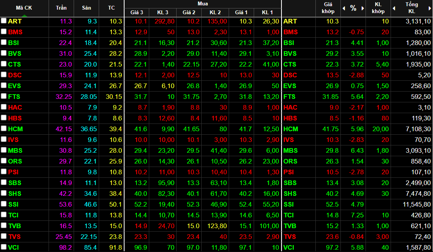The height and width of the screenshot is (252, 433).
Task: Click the Mua section header
Action: click(203, 4)
